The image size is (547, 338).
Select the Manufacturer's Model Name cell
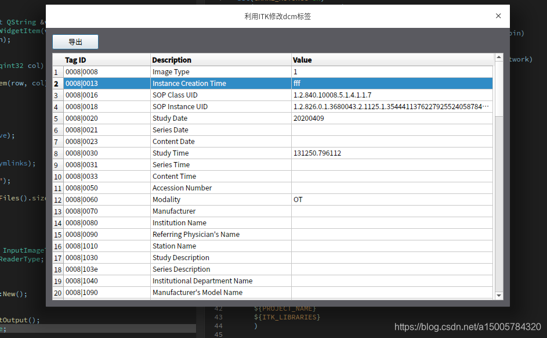[221, 292]
